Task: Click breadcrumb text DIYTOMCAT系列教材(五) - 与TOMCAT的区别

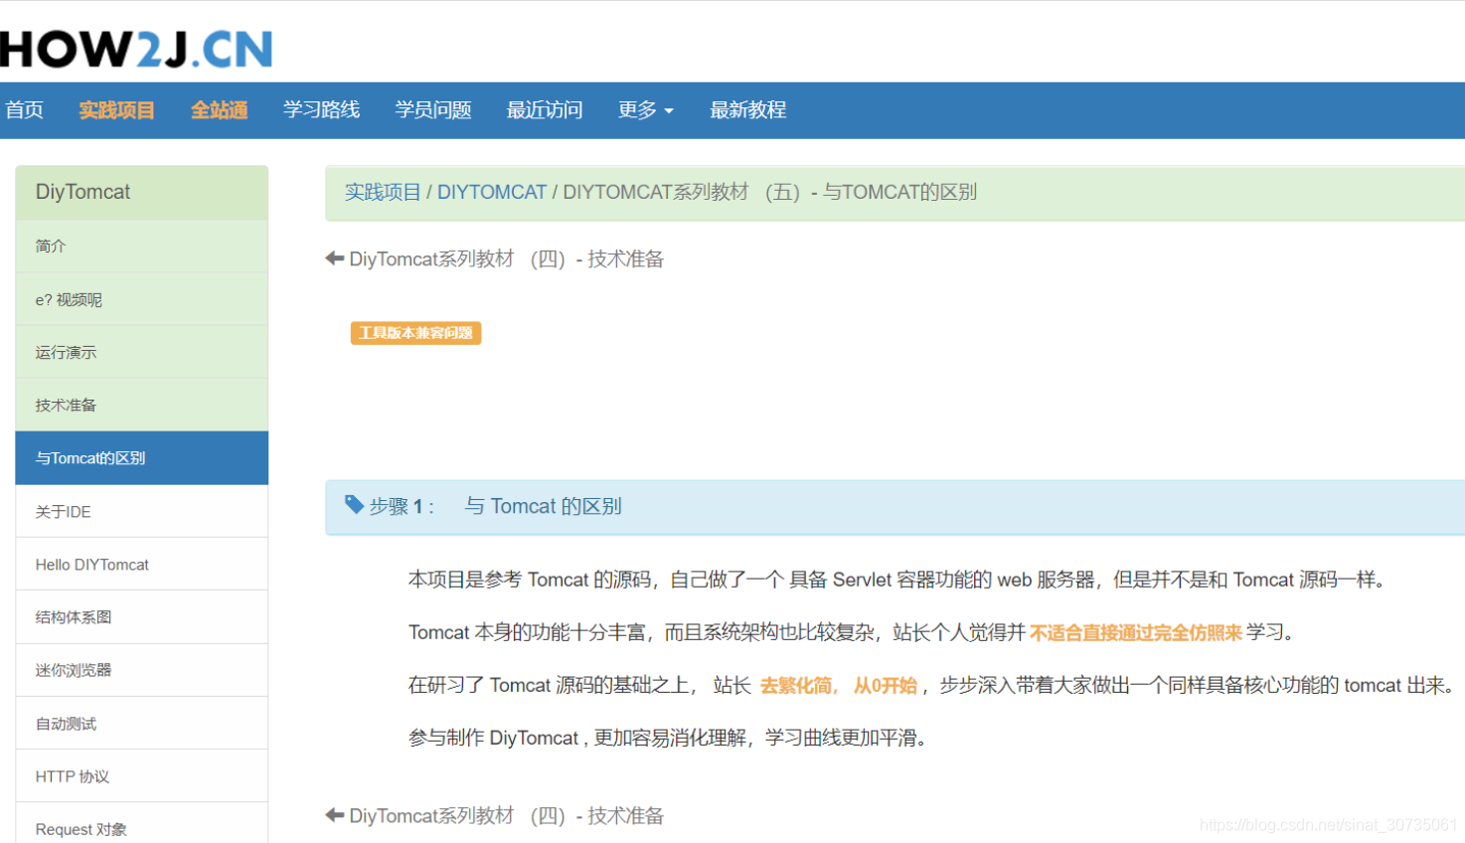Action: [770, 192]
